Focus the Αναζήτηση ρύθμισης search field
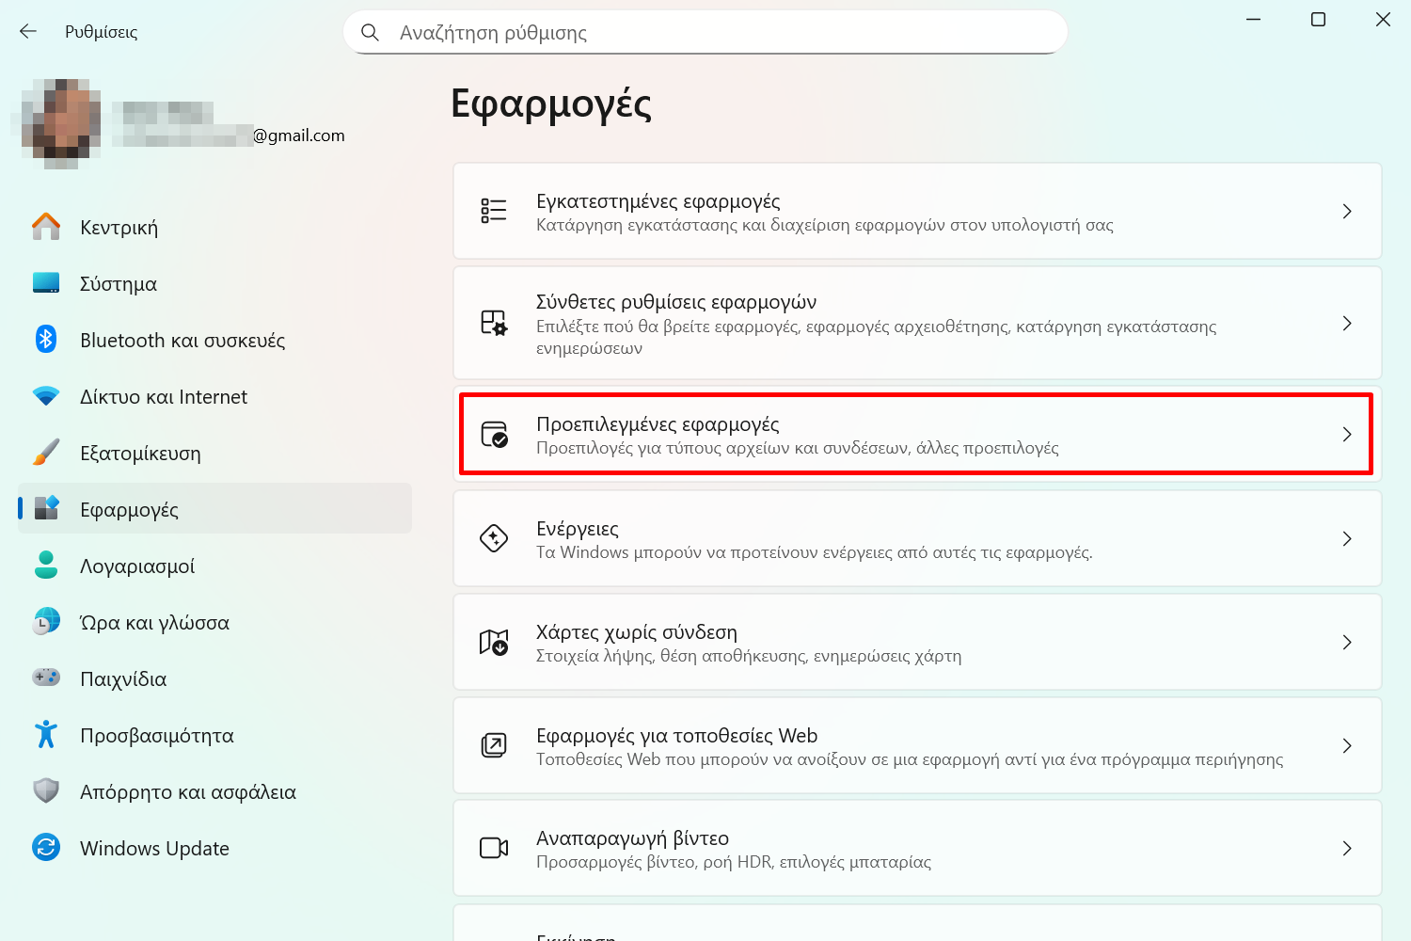Viewport: 1411px width, 941px height. (705, 33)
